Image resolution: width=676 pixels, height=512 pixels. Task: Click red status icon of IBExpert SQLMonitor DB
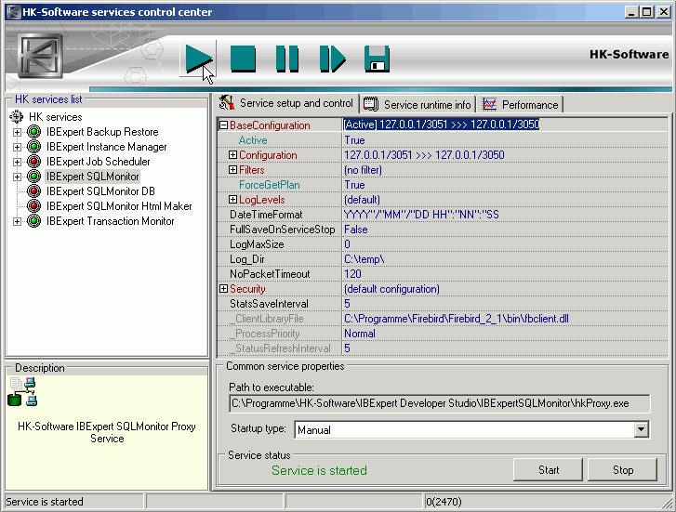pos(33,191)
